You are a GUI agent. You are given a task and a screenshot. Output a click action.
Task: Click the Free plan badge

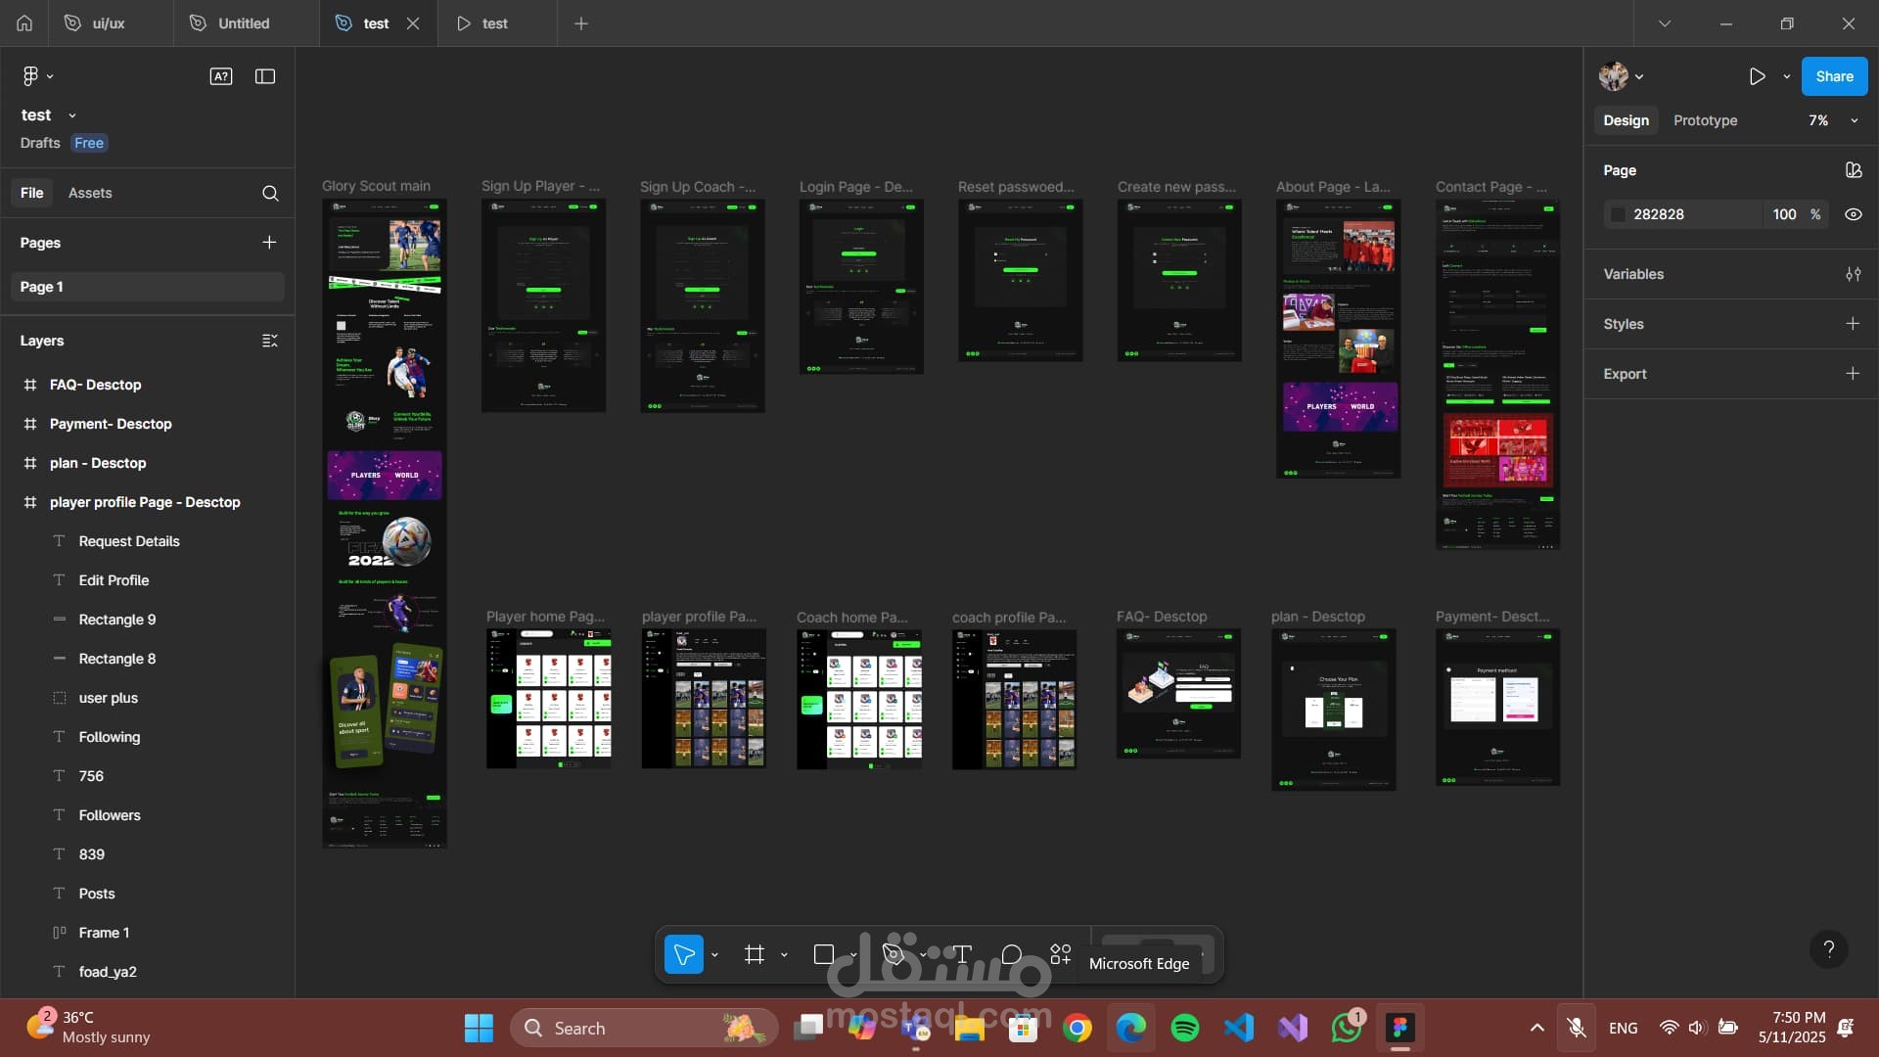point(89,143)
